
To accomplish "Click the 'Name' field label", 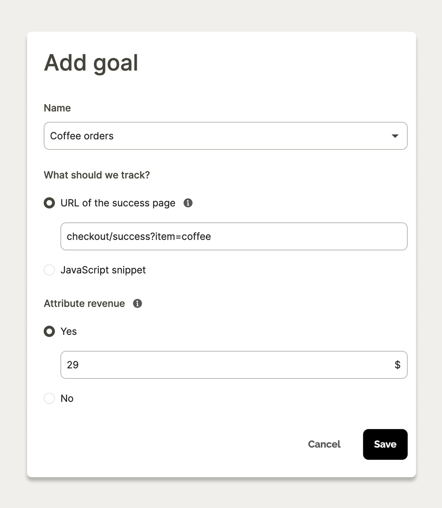I will [57, 108].
